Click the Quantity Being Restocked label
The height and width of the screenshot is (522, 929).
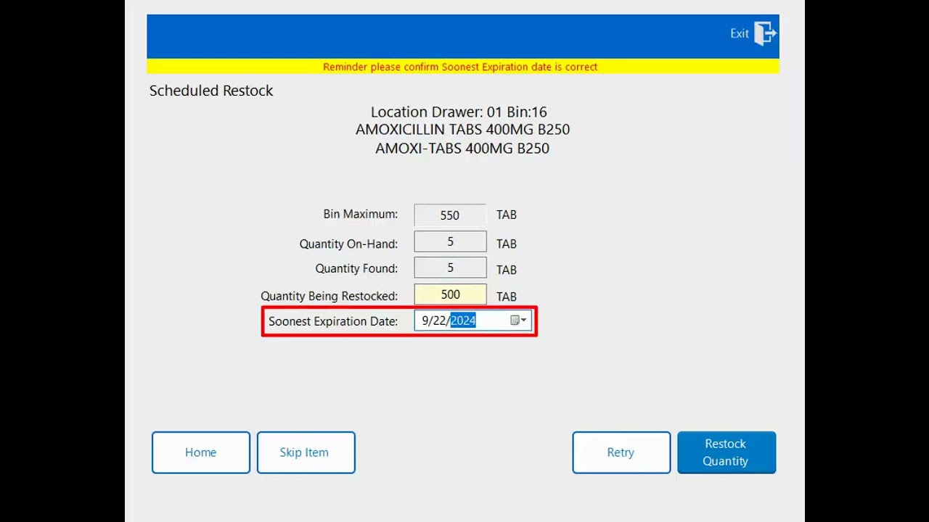point(330,296)
